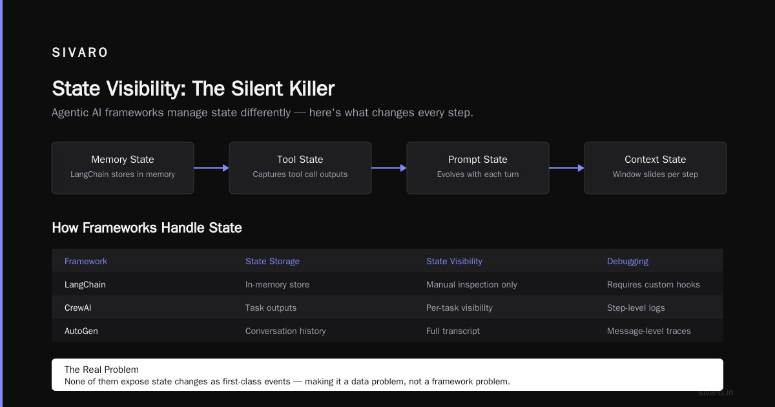Click the Framework column header
Viewport: 775px width, 407px height.
(86, 261)
